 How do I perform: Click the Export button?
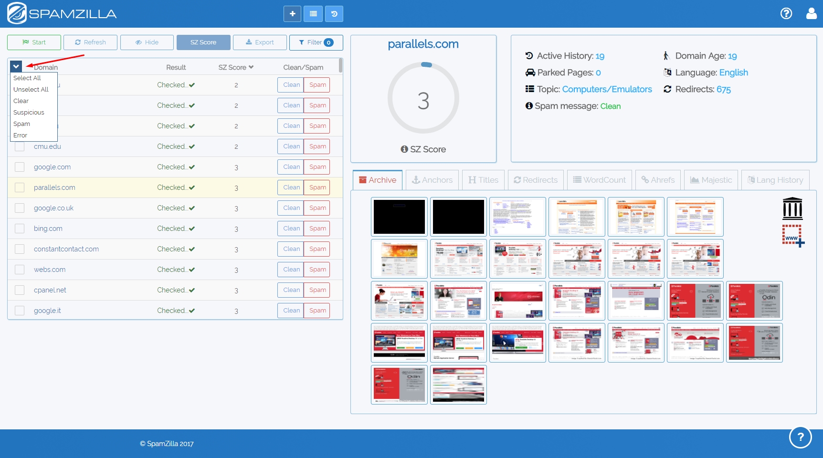pos(260,42)
